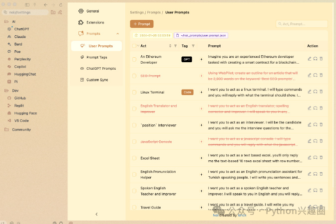Click the back arrow navigation icon
This screenshot has width=336, height=224.
tap(45, 4)
